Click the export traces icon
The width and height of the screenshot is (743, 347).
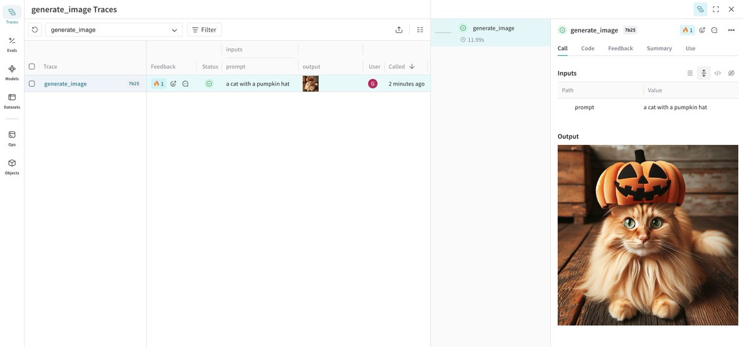pos(399,30)
